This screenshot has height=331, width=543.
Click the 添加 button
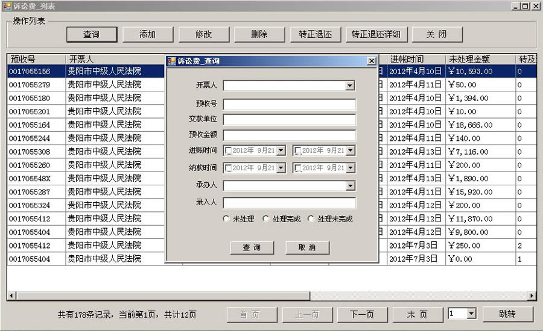tap(148, 34)
